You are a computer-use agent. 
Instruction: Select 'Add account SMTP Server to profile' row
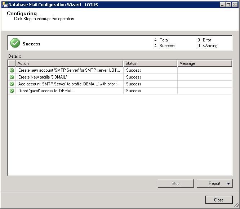coord(120,84)
